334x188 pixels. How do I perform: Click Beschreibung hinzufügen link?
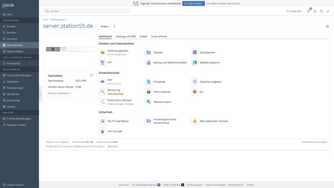tap(314, 142)
